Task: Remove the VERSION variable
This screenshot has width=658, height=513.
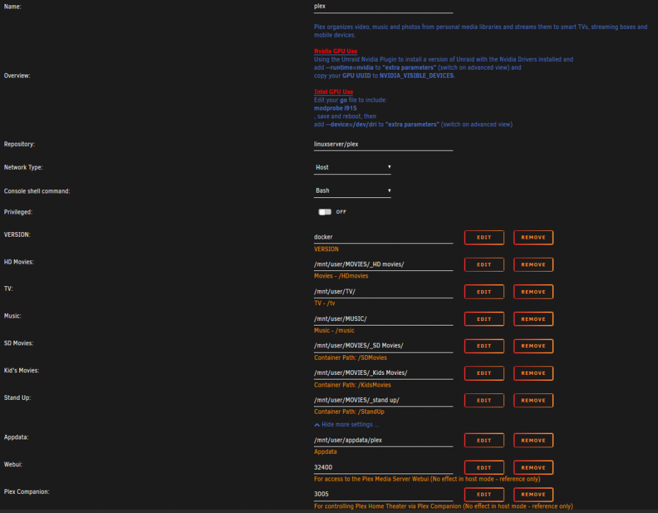Action: 534,237
